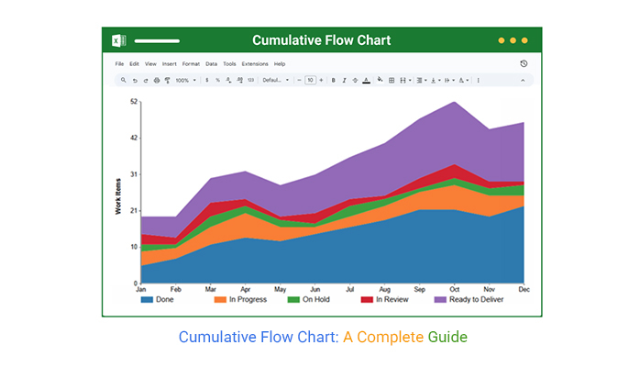
Task: Click the Excel logo icon in title bar
Action: point(118,40)
